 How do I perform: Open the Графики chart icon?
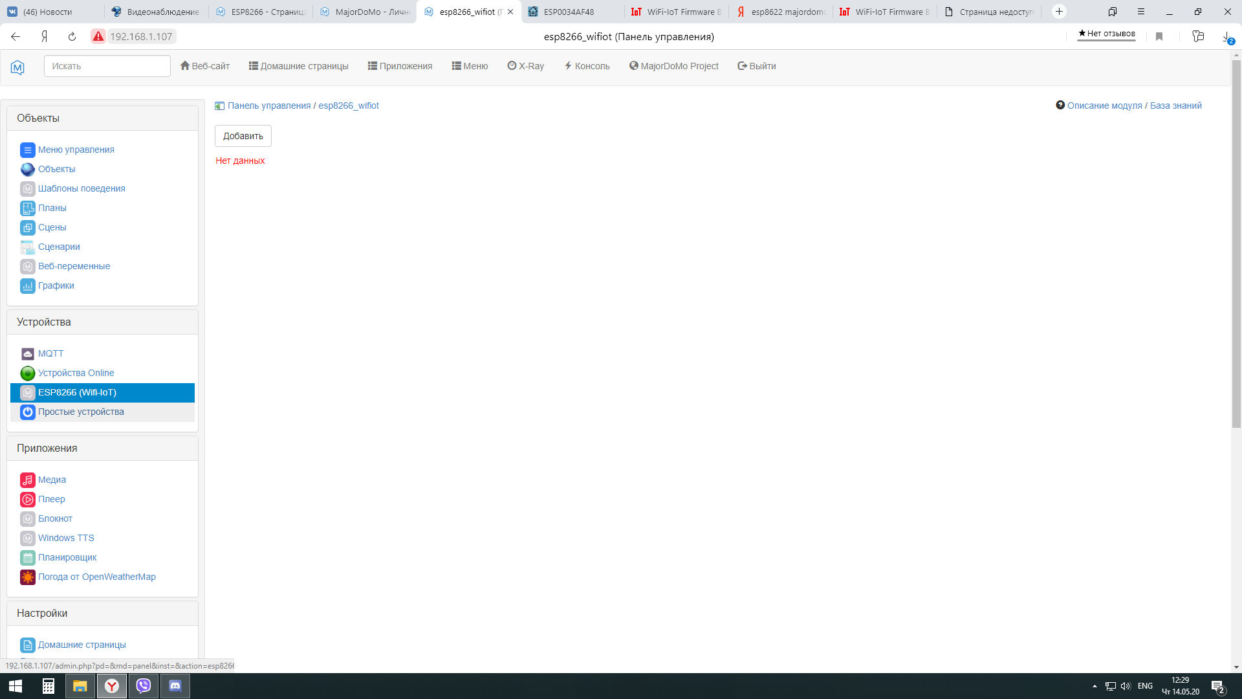tap(27, 286)
